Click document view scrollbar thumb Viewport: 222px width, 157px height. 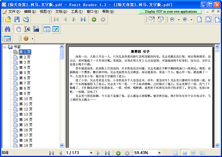tap(217, 51)
